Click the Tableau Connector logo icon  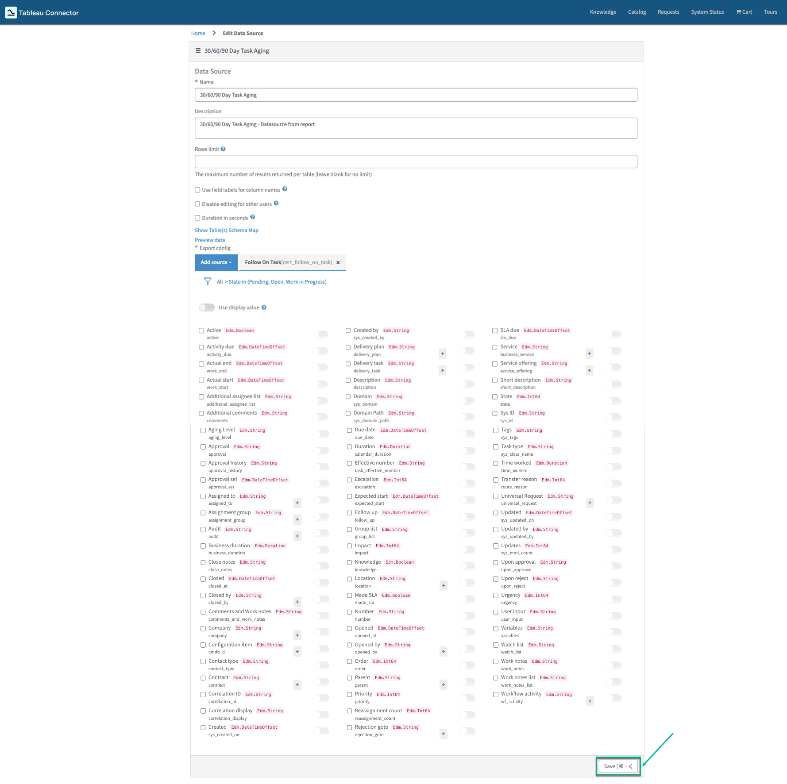(11, 12)
